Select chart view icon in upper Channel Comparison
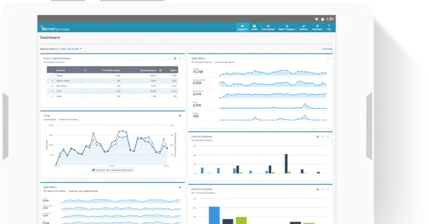 pyautogui.click(x=318, y=136)
